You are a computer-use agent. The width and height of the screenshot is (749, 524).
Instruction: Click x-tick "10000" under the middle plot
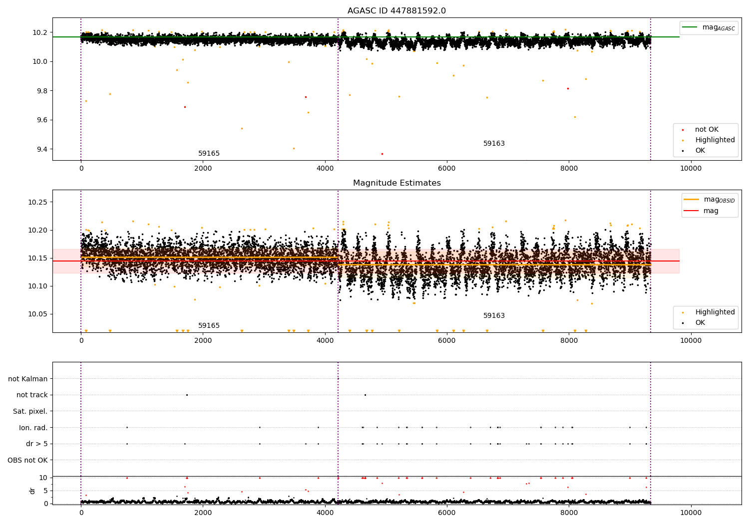click(691, 341)
